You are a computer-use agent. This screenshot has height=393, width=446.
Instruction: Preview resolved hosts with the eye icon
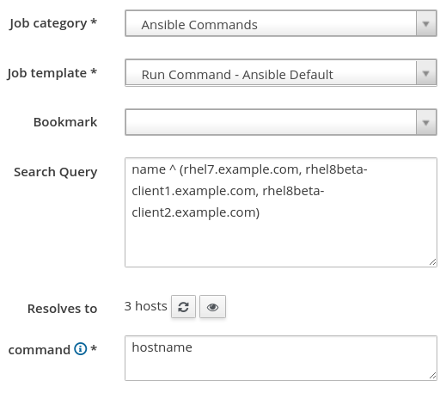[x=212, y=307]
